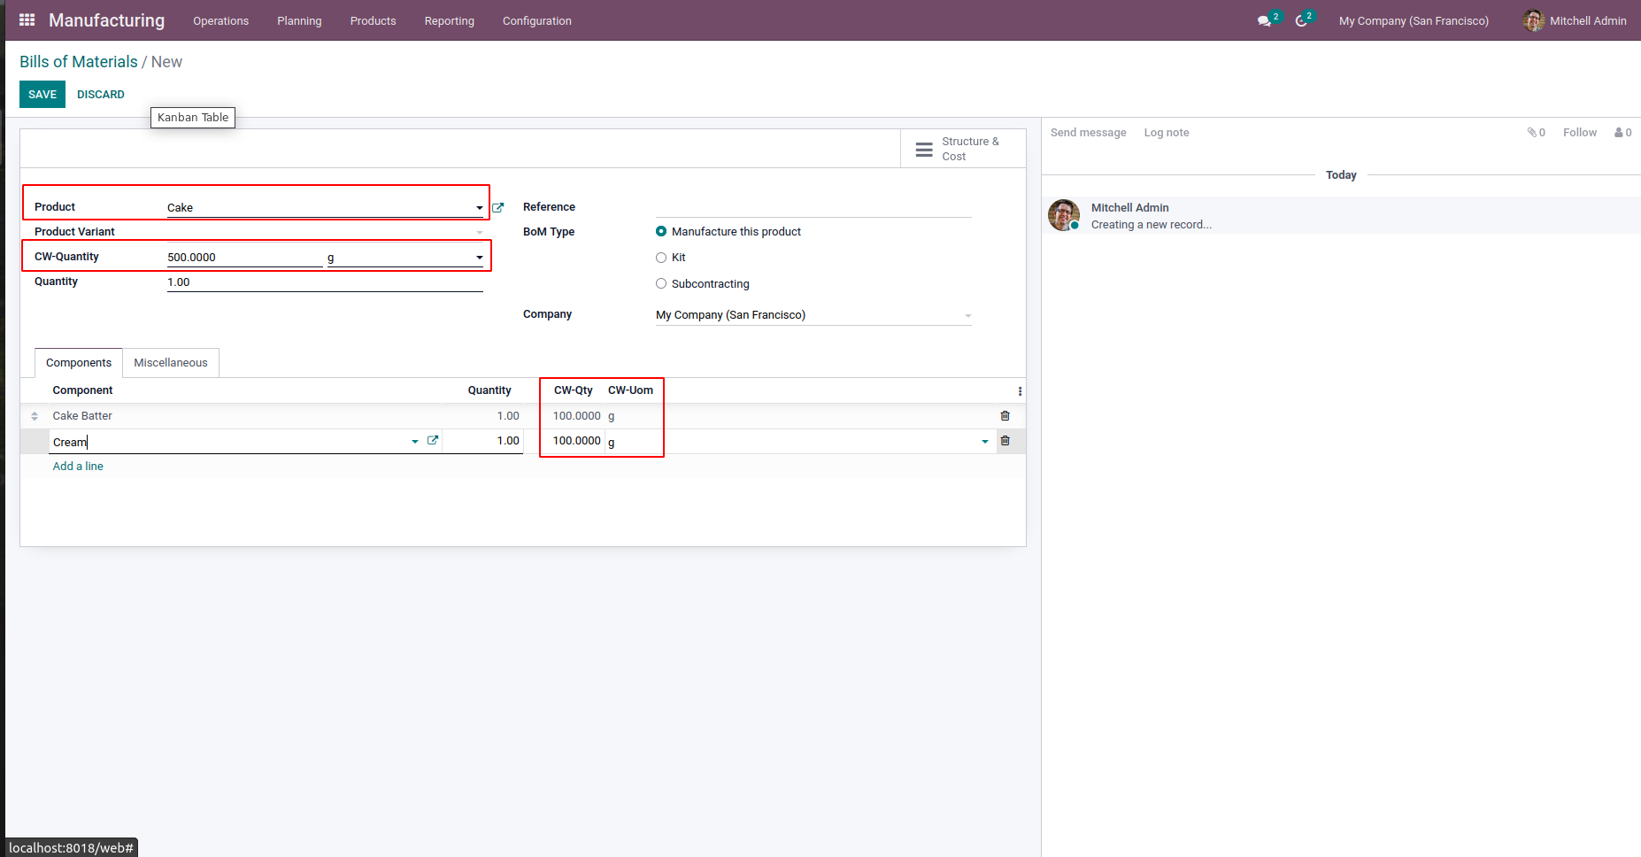Click Mitchell Admin's avatar in chatter
The height and width of the screenshot is (857, 1641).
tap(1064, 215)
